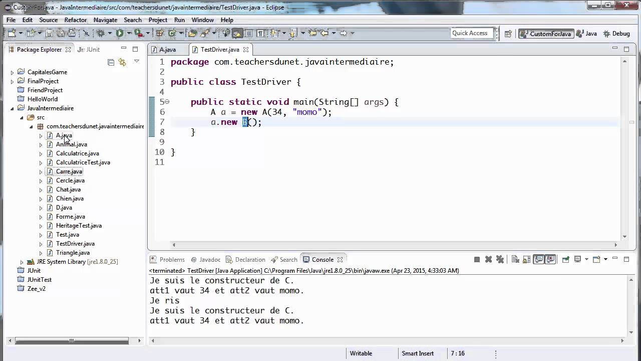Toggle Mark Occurrences highlighted button
Viewport: 641px width, 361px height.
pos(238,33)
